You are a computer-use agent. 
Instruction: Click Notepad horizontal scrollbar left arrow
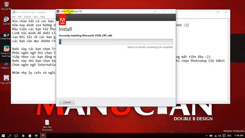point(13,102)
